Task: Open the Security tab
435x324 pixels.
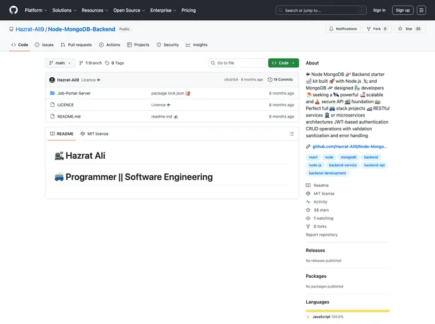Action: pos(168,45)
